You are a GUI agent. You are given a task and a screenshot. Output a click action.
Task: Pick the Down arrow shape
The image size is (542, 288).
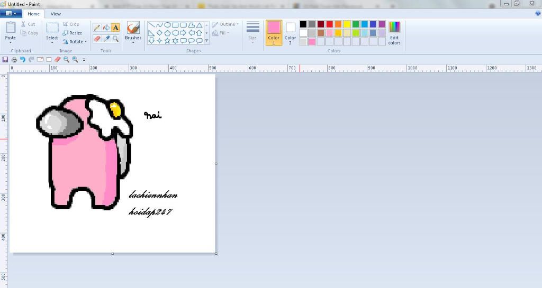coord(151,41)
